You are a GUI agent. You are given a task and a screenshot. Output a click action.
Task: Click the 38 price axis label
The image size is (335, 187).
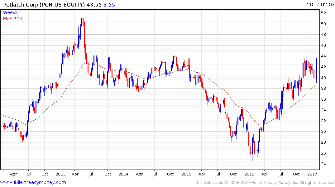pyautogui.click(x=323, y=89)
